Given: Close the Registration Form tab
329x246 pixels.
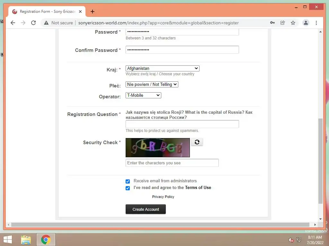Looking at the screenshot, I should coord(80,12).
